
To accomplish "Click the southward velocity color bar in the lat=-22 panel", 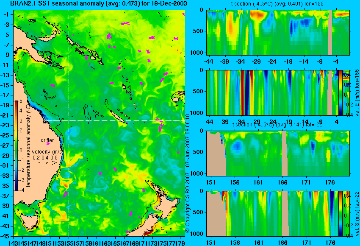I will tap(341, 214).
